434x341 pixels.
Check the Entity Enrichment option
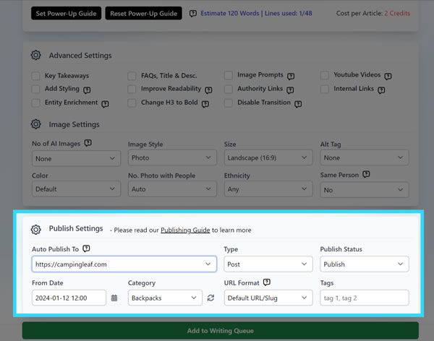point(35,103)
